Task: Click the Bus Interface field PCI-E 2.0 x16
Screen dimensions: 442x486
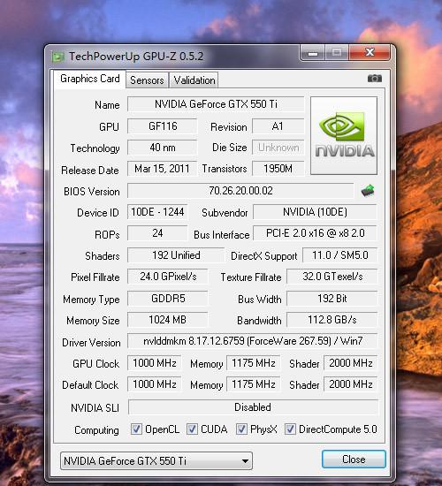Action: tap(315, 233)
